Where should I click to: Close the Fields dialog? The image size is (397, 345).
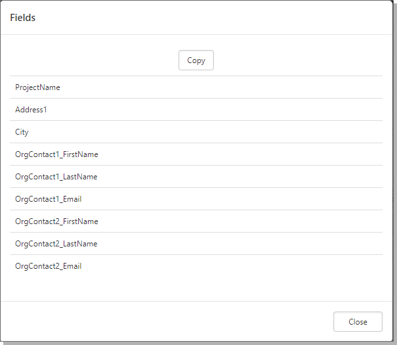point(358,322)
